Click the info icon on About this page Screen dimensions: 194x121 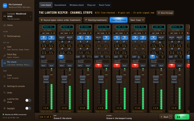point(159,13)
